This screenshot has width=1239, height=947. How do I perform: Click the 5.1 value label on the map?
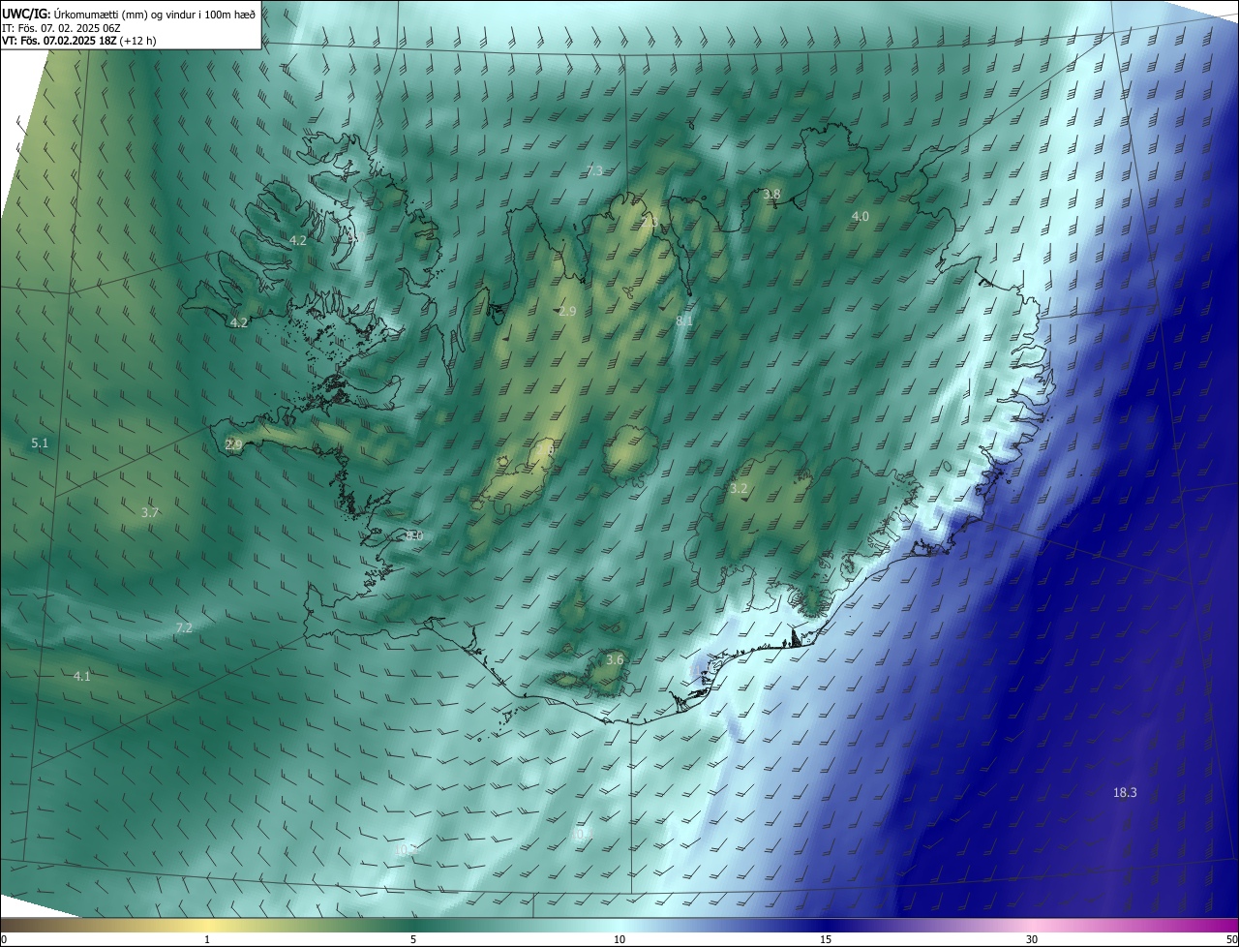tap(40, 443)
